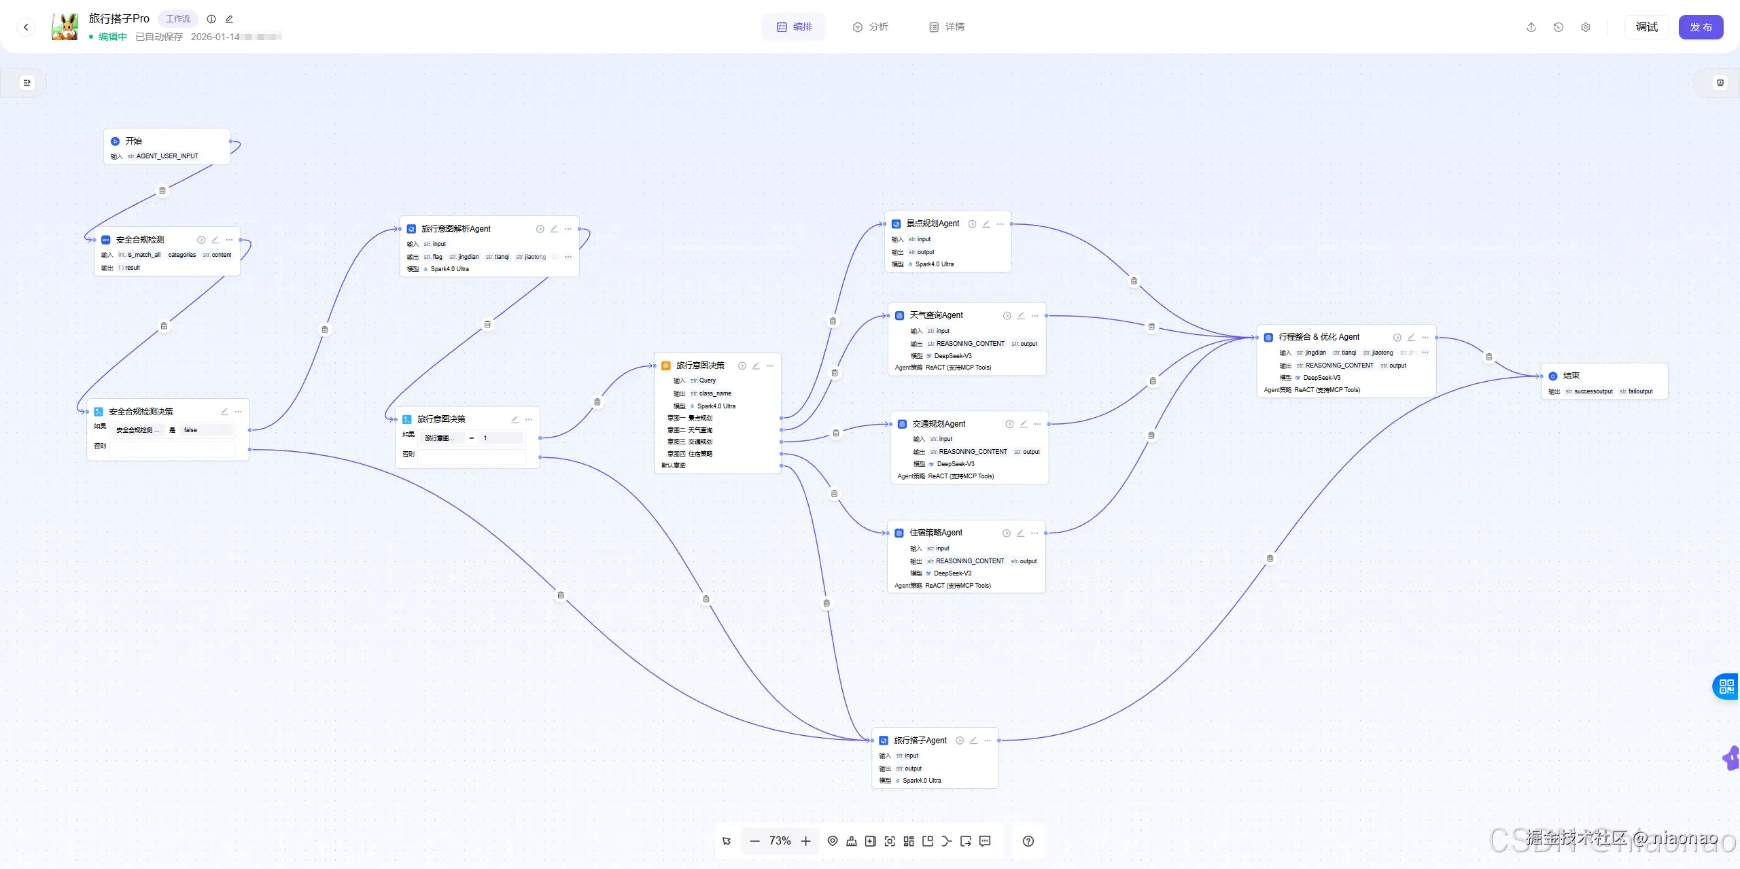
Task: Click the 调试 debug button
Action: click(1646, 27)
